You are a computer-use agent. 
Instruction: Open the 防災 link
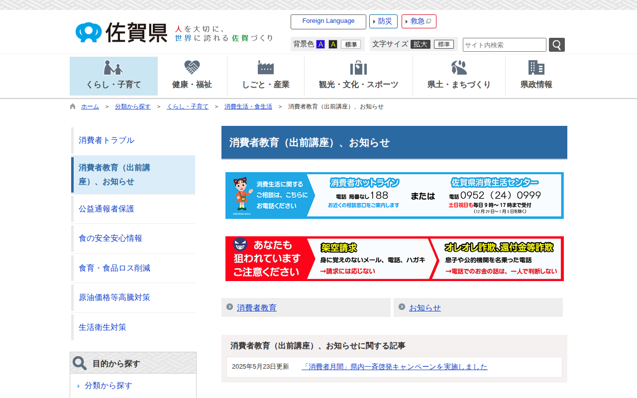click(x=383, y=21)
